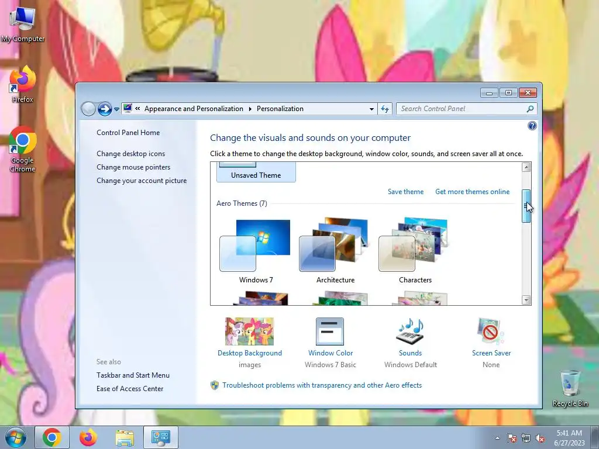The image size is (599, 449).
Task: Open the Help question mark icon
Action: click(532, 126)
